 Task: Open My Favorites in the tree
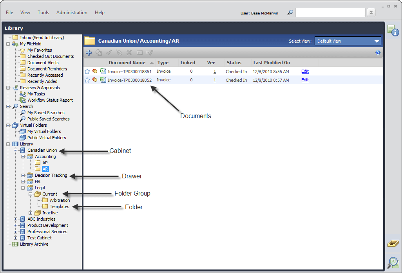(40, 50)
